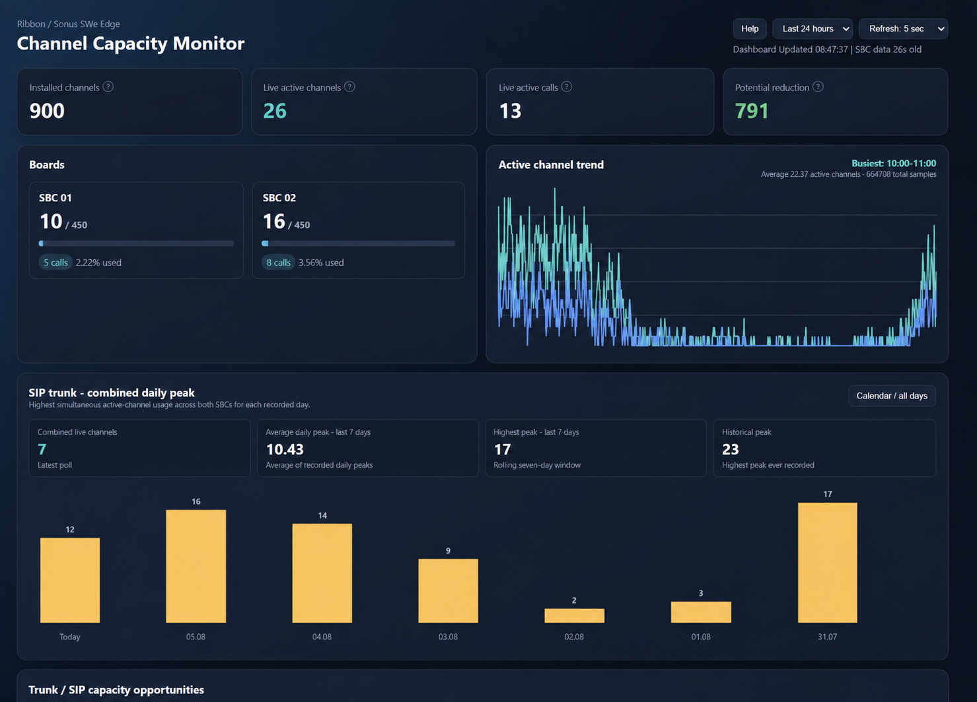Select the Live active channels value 26
Image resolution: width=977 pixels, height=702 pixels.
(275, 111)
